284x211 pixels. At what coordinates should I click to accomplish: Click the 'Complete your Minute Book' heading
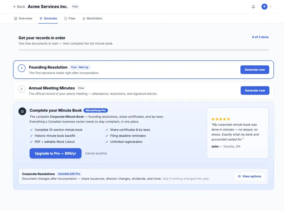[x=56, y=110]
